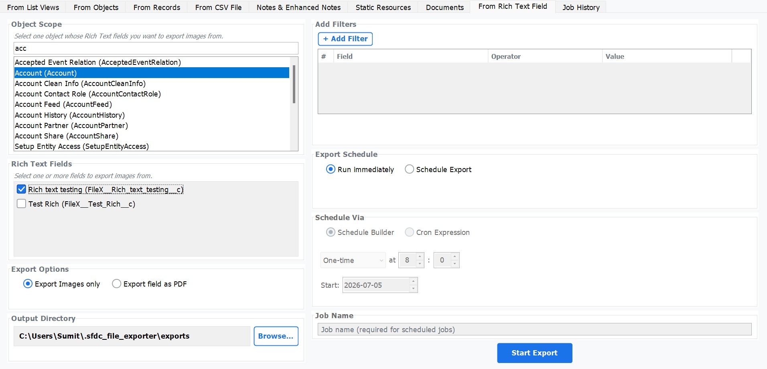Select Cron Expression radio button
The image size is (767, 369).
pyautogui.click(x=437, y=232)
